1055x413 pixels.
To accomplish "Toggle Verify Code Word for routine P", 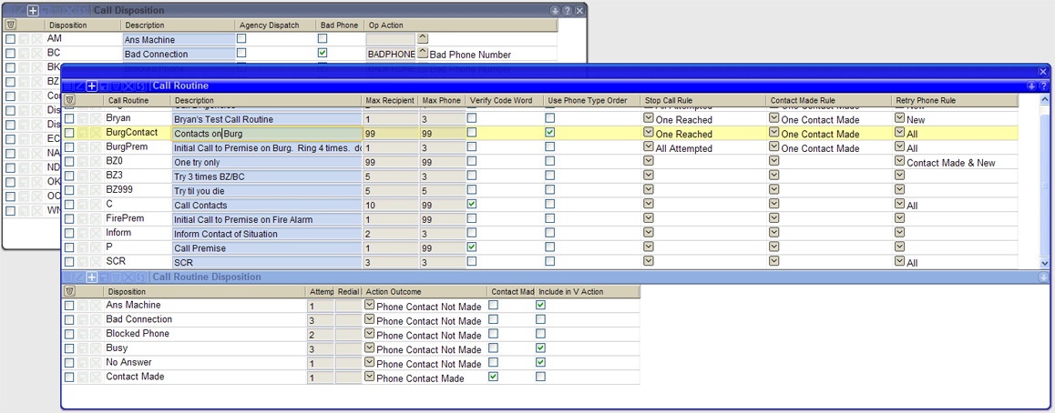I will coord(472,247).
